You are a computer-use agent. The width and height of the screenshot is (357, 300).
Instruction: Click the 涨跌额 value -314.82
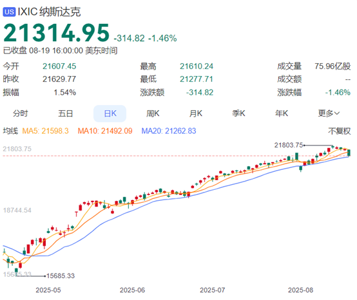pyautogui.click(x=200, y=92)
